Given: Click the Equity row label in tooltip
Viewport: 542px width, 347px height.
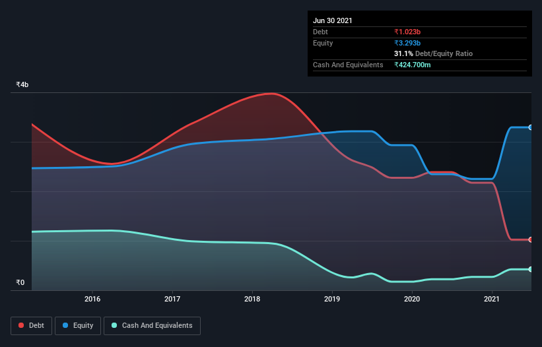Looking at the screenshot, I should coord(323,43).
